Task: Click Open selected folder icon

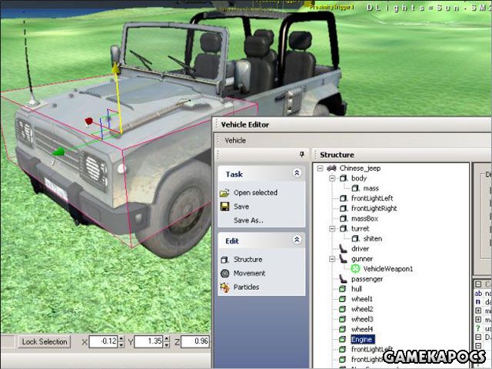Action: [224, 193]
